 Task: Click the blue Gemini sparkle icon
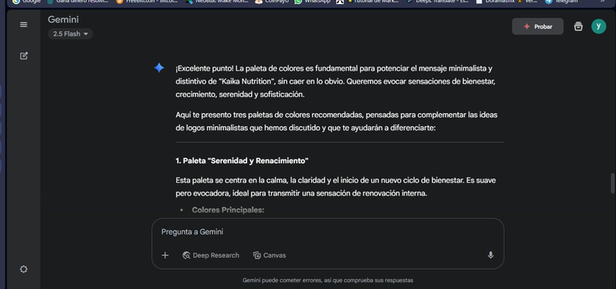tap(159, 68)
